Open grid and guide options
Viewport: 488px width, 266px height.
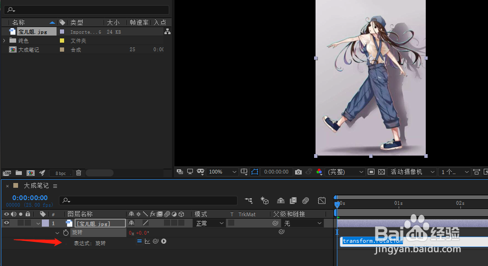[x=244, y=172]
